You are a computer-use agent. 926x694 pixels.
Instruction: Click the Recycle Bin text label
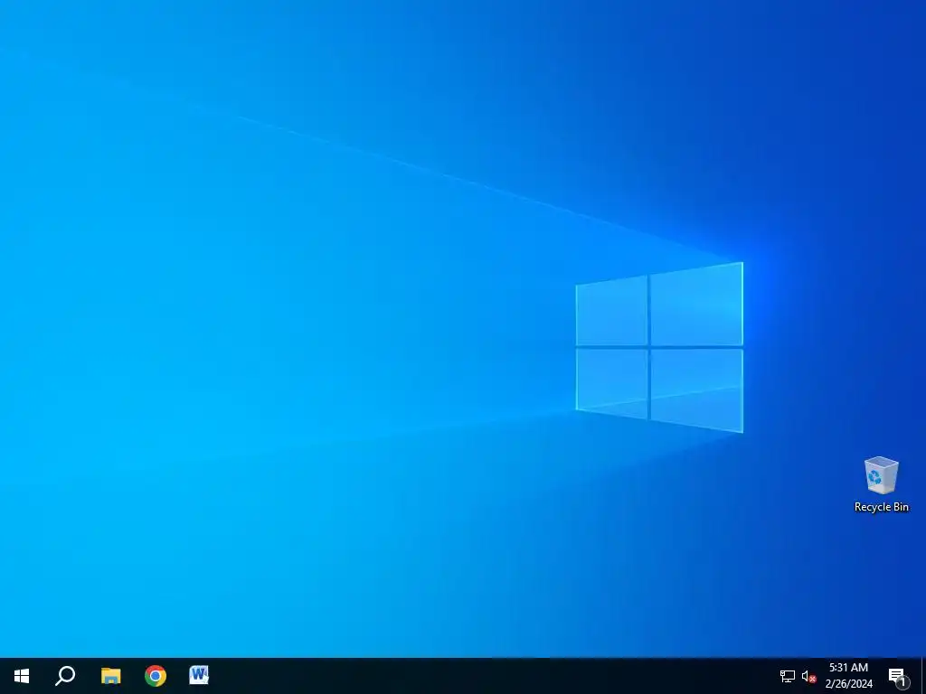[881, 507]
